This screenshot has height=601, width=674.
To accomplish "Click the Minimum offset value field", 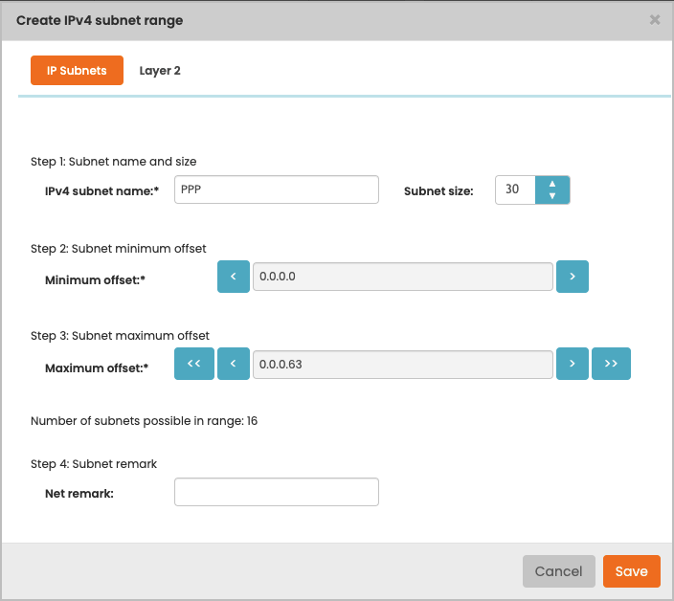I will tap(403, 277).
